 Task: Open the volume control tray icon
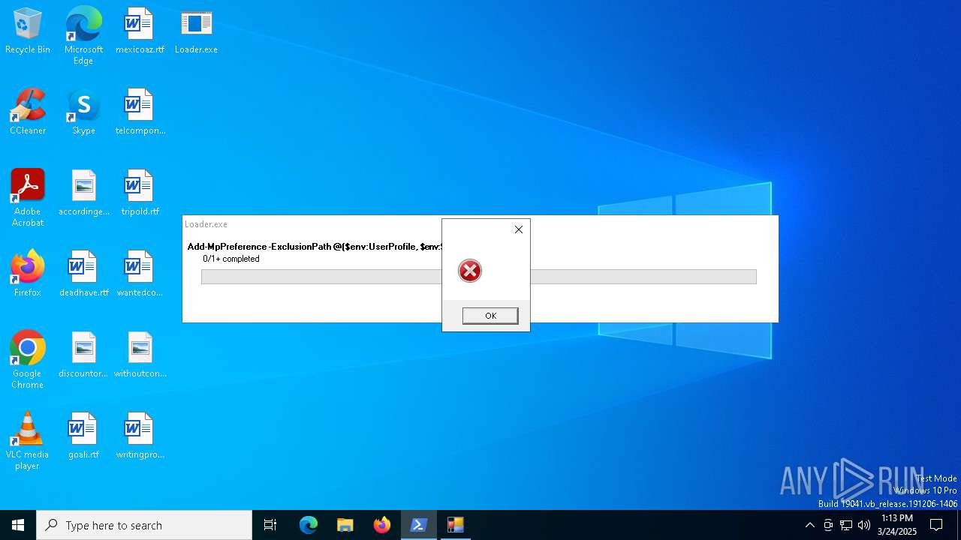pyautogui.click(x=864, y=525)
